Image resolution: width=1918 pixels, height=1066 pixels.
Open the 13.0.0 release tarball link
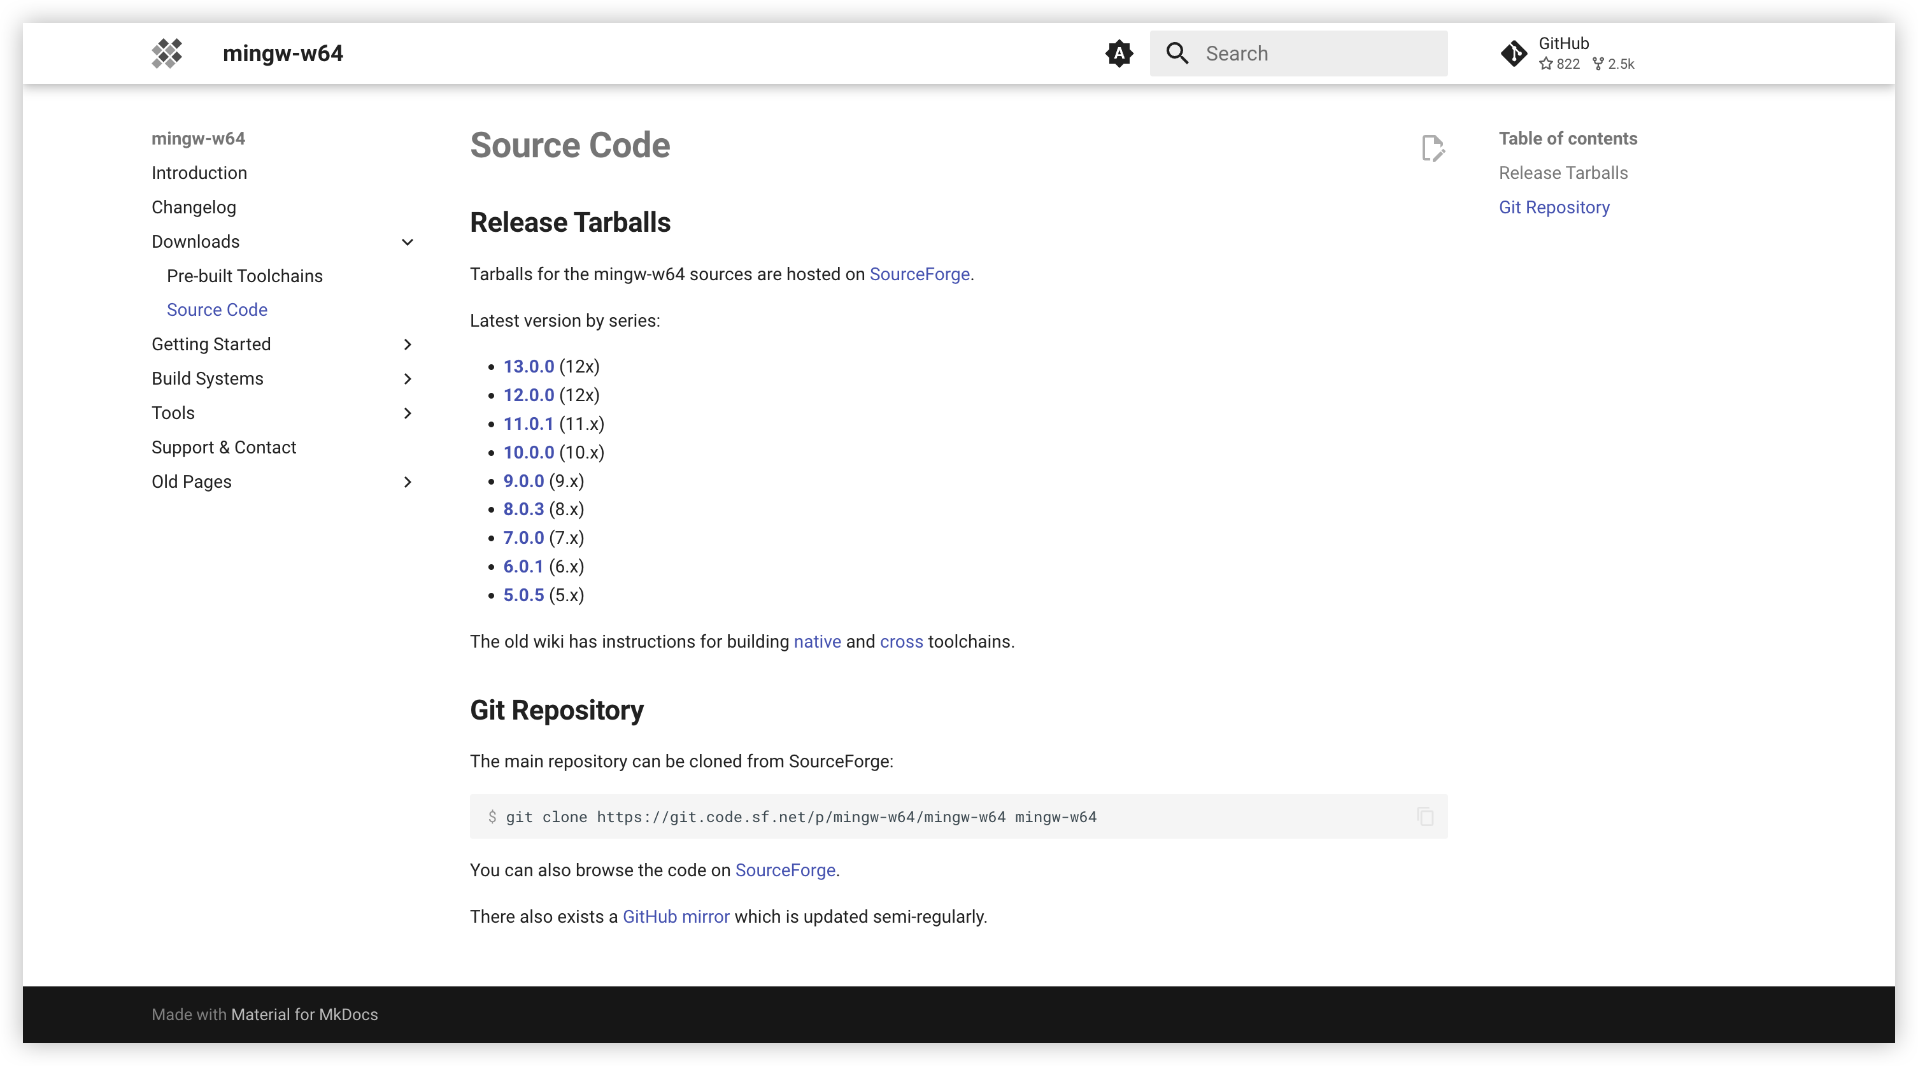click(x=528, y=367)
